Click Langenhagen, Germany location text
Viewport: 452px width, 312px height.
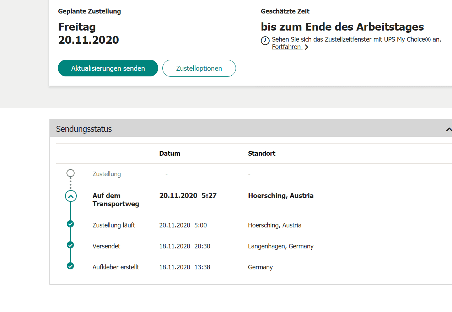pyautogui.click(x=280, y=246)
